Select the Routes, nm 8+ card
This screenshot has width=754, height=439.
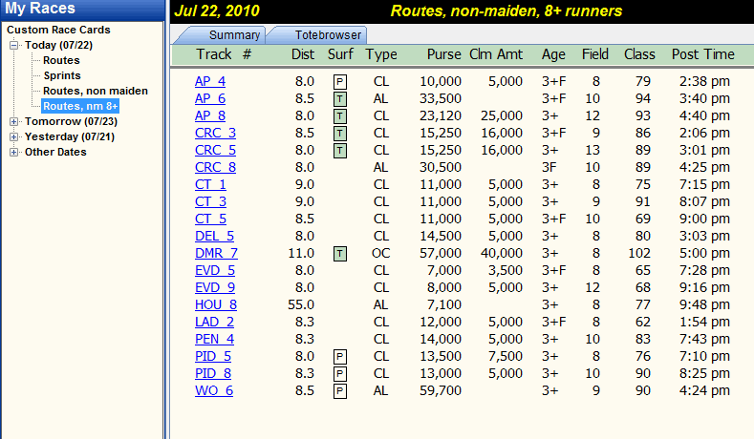[x=80, y=106]
